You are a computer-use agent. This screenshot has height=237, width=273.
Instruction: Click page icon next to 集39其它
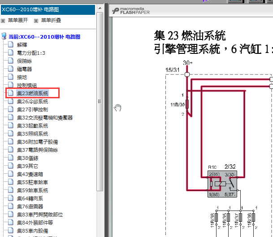coord(11,166)
